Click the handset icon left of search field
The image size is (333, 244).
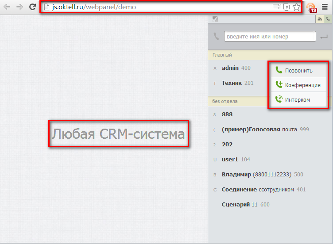[x=216, y=36]
